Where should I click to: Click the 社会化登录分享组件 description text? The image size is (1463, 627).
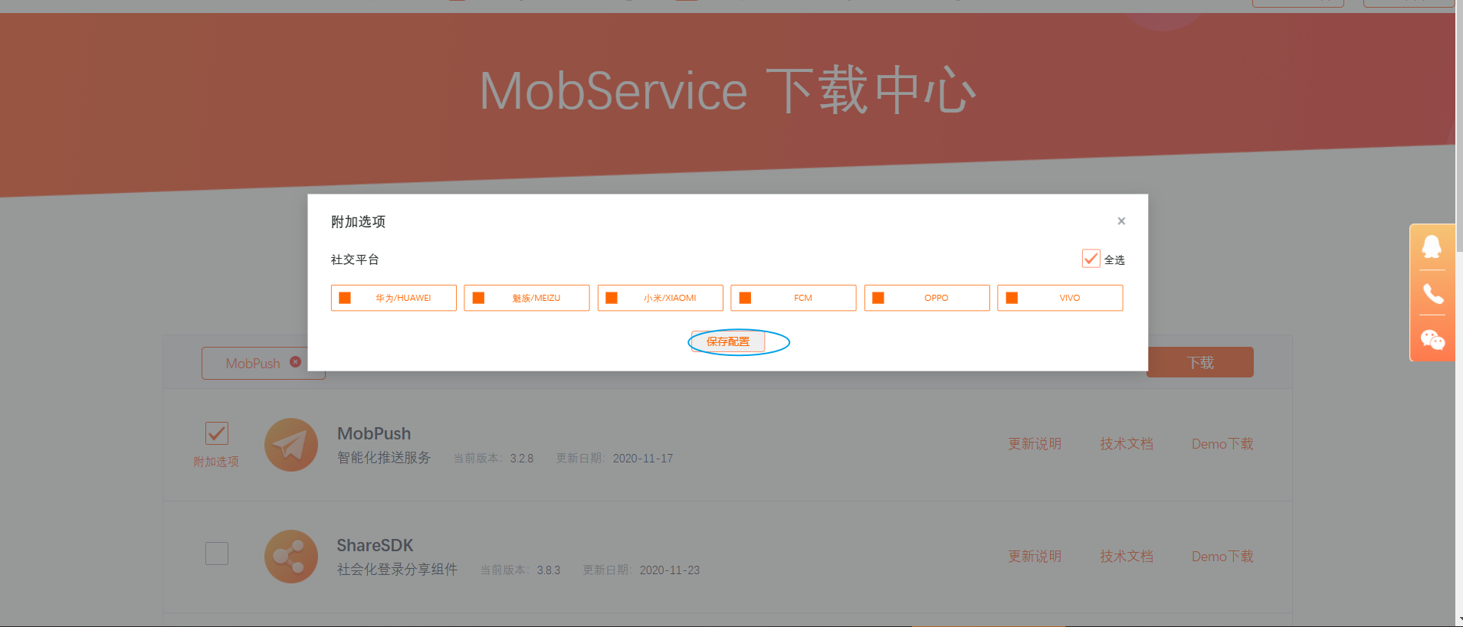(397, 570)
